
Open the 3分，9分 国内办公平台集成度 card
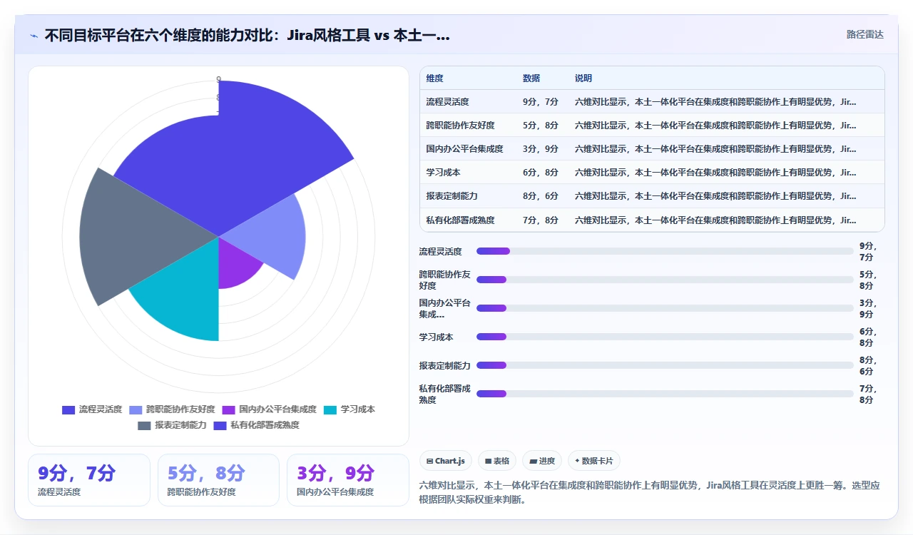pos(348,480)
